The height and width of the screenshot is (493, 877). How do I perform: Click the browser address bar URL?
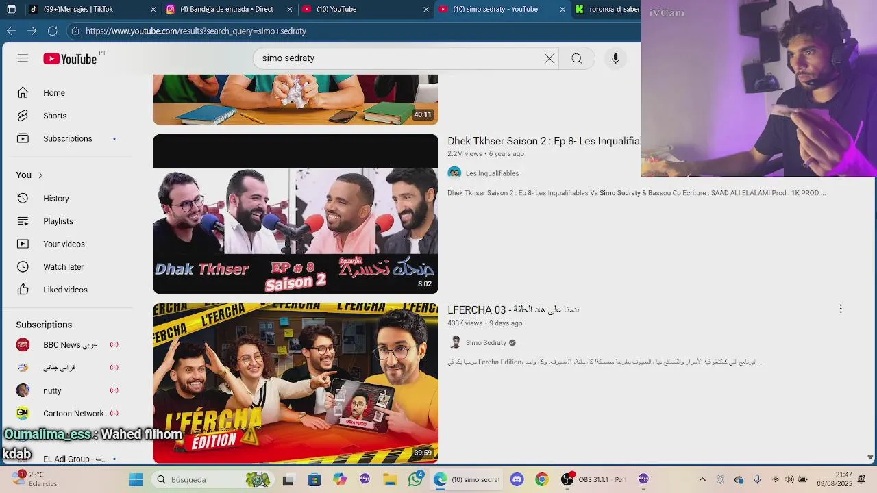(x=196, y=31)
